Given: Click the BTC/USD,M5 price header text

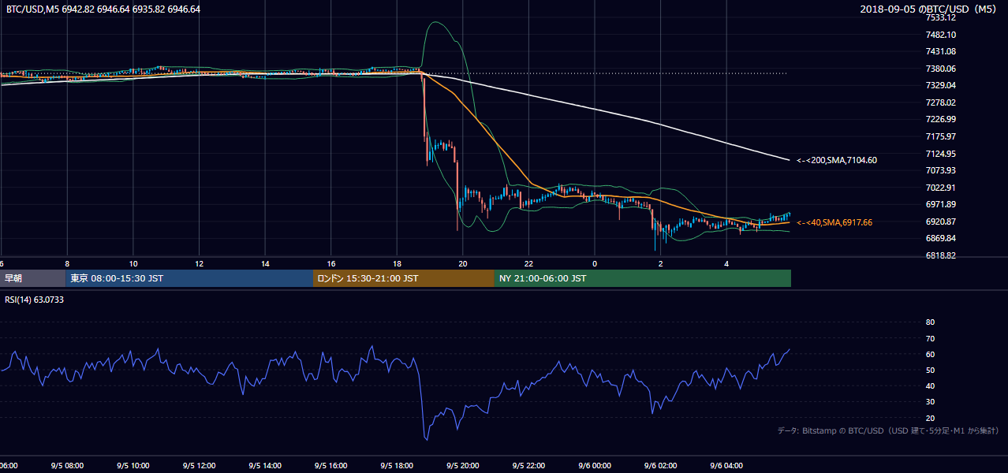Looking at the screenshot, I should (103, 9).
